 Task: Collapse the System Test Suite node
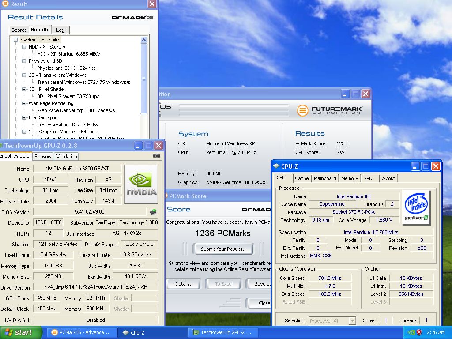point(15,40)
